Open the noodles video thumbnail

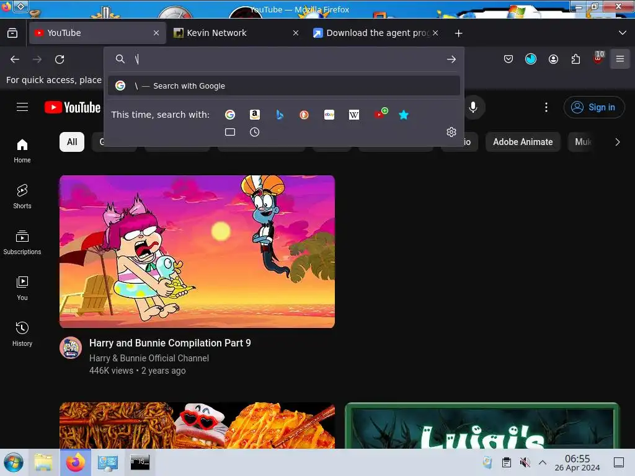click(197, 425)
